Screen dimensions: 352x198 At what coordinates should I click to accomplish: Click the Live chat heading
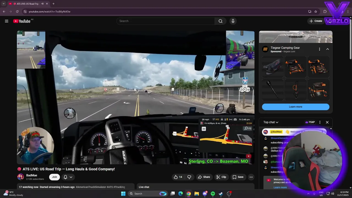coord(144,187)
